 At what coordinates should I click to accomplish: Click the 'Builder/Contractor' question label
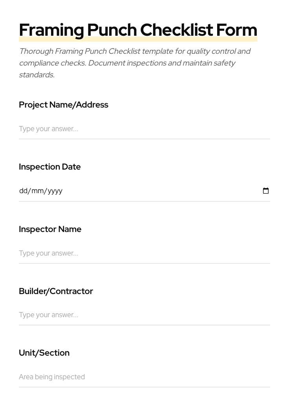pos(56,291)
